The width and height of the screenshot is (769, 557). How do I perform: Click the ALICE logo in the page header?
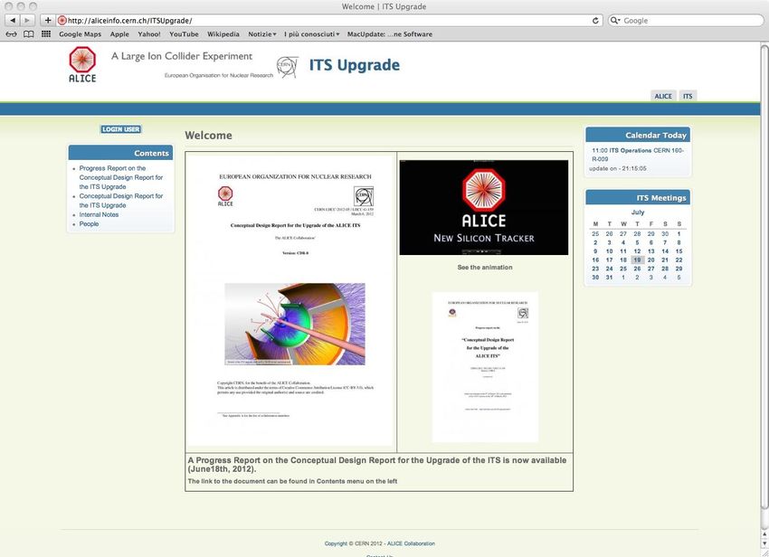[82, 65]
